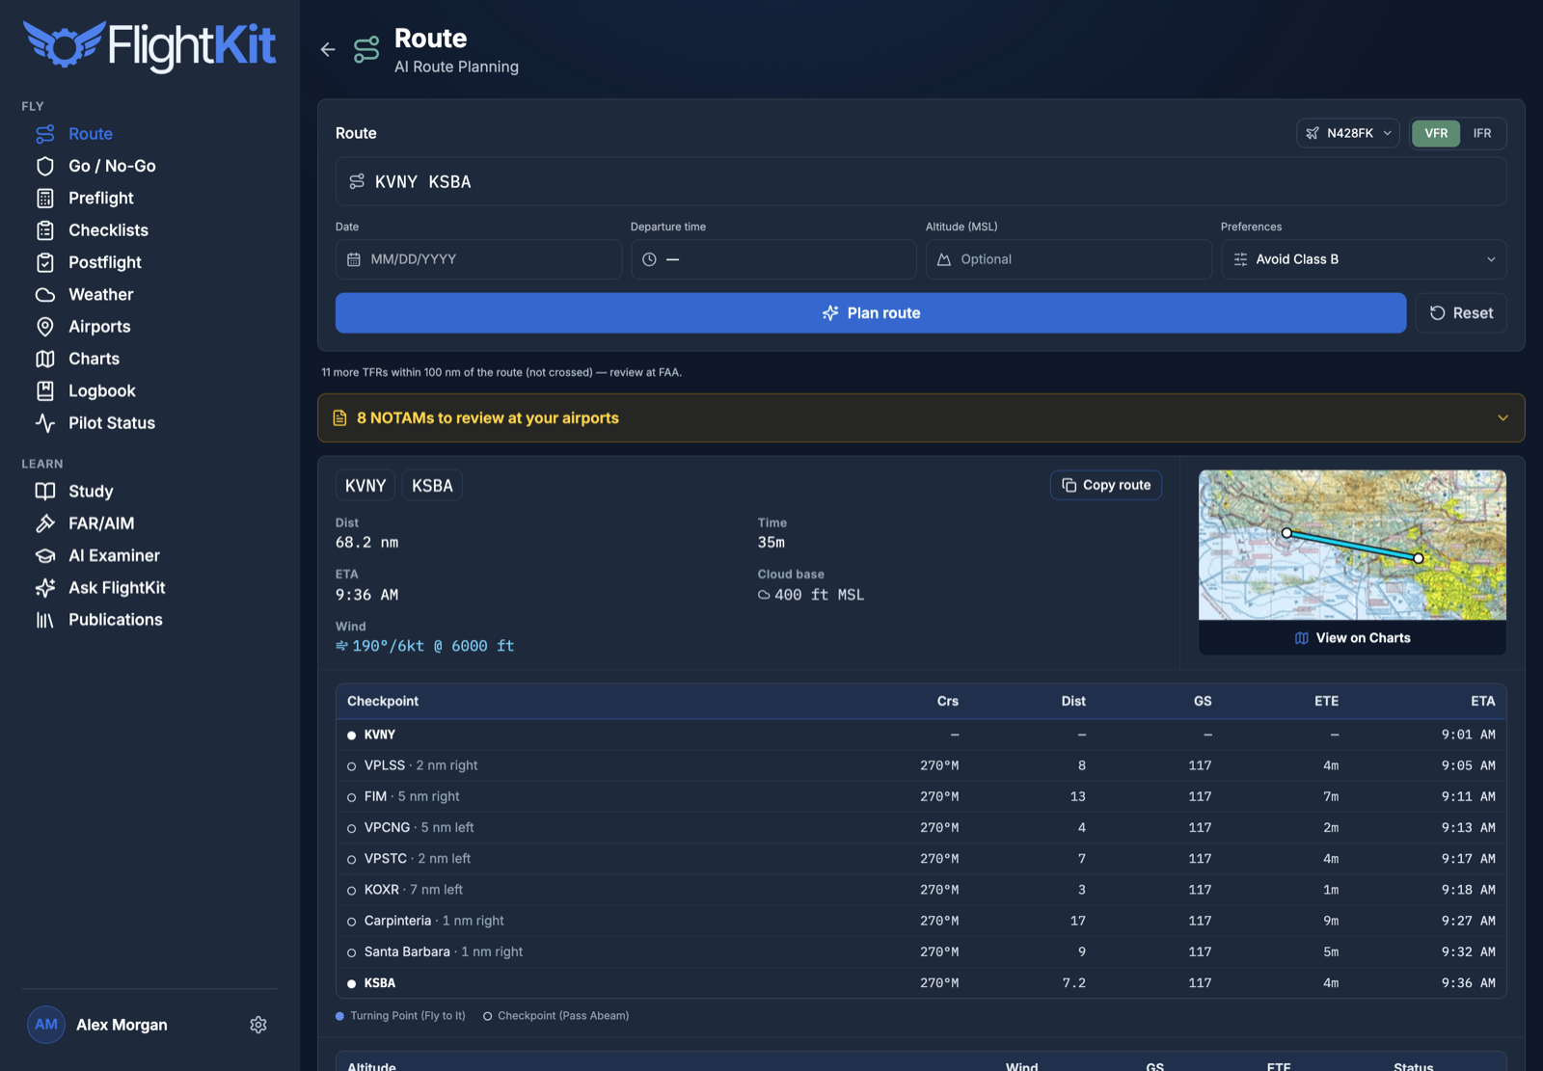Open the N428FK aircraft dropdown
Image resolution: width=1543 pixels, height=1071 pixels.
pos(1348,133)
